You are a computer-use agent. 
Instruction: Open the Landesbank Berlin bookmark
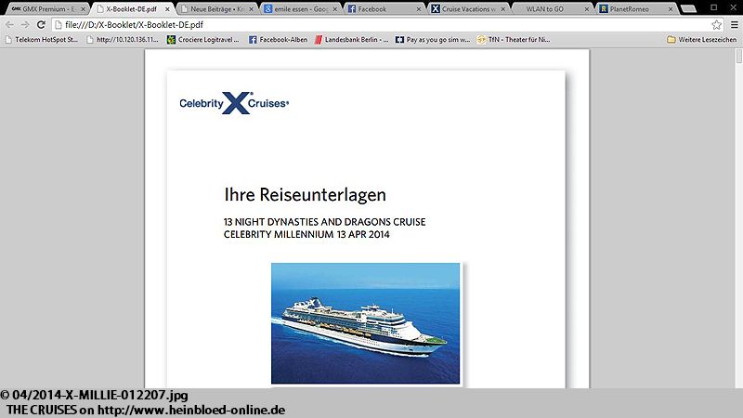[x=351, y=40]
